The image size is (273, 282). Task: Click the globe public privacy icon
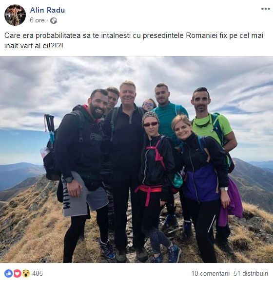click(x=54, y=21)
